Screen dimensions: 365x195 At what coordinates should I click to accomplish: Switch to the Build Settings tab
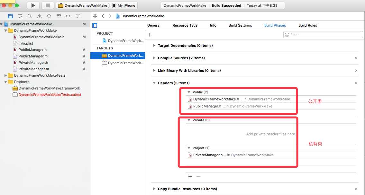(240, 25)
